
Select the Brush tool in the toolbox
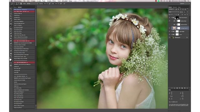(11, 26)
